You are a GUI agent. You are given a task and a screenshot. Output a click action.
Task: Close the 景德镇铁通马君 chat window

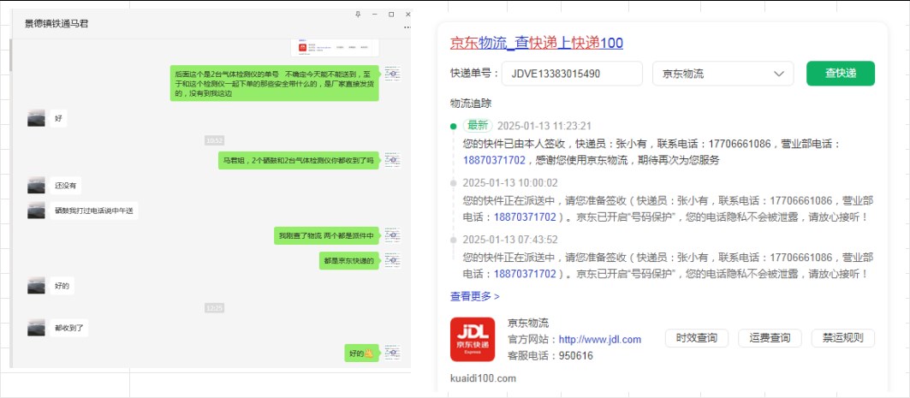[x=407, y=14]
